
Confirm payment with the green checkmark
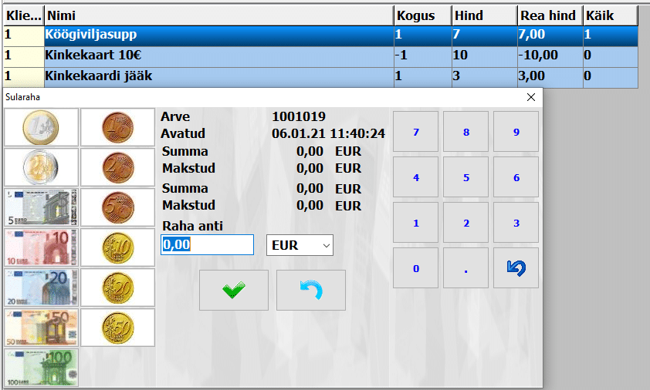point(233,290)
